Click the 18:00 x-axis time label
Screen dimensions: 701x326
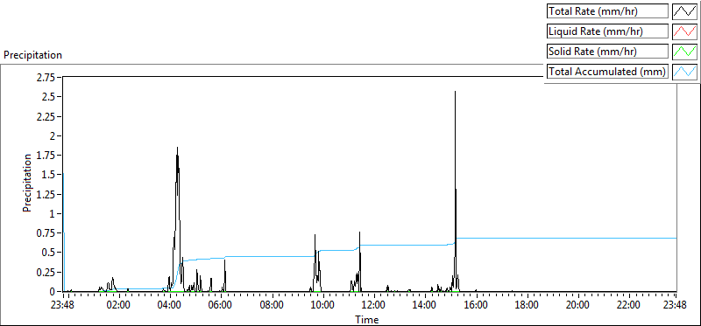(527, 305)
